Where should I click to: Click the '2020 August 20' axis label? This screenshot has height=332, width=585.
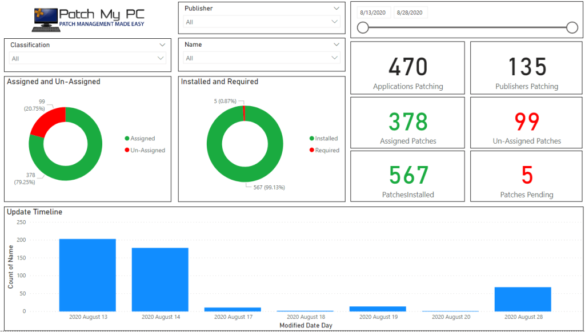(451, 318)
